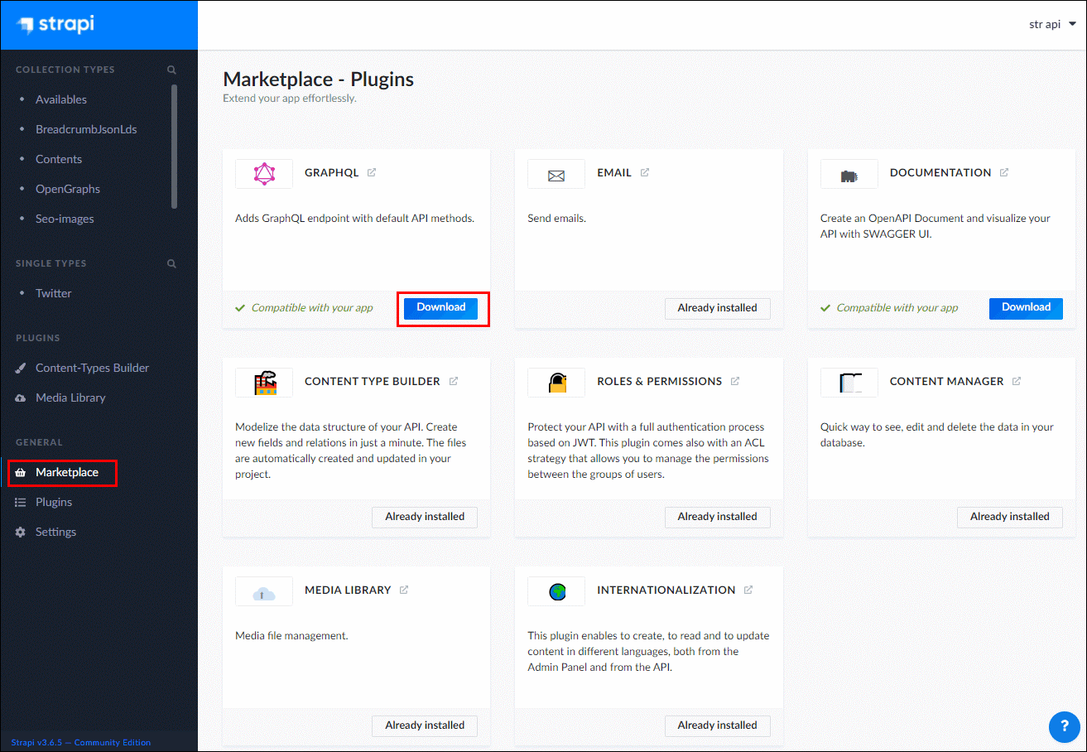Click Documentation compatible with your app checkmark
This screenshot has height=752, width=1087.
click(x=825, y=308)
